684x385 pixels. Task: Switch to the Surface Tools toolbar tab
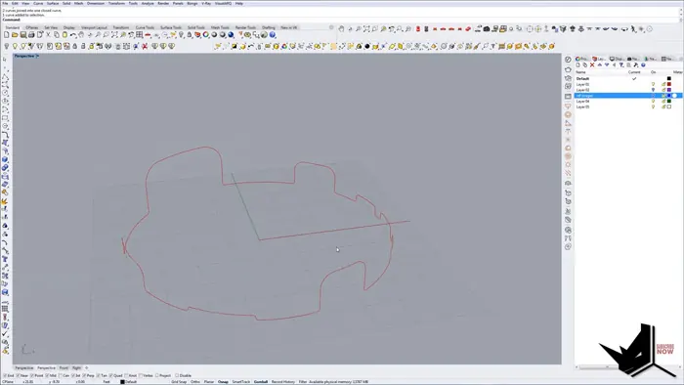tap(171, 27)
